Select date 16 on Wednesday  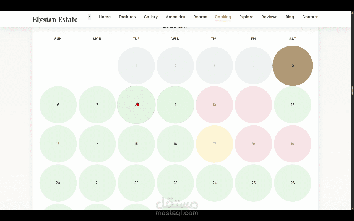pos(175,144)
